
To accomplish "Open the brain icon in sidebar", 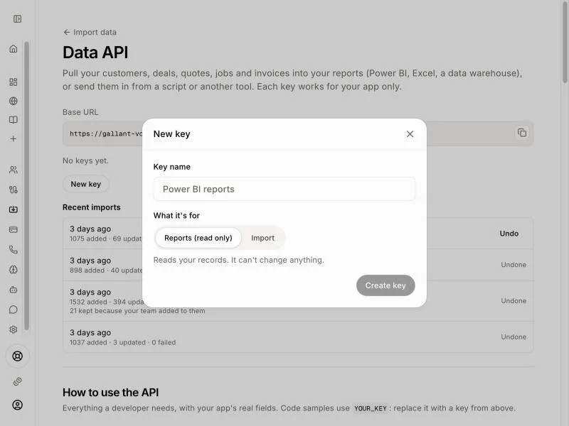I will [14, 270].
